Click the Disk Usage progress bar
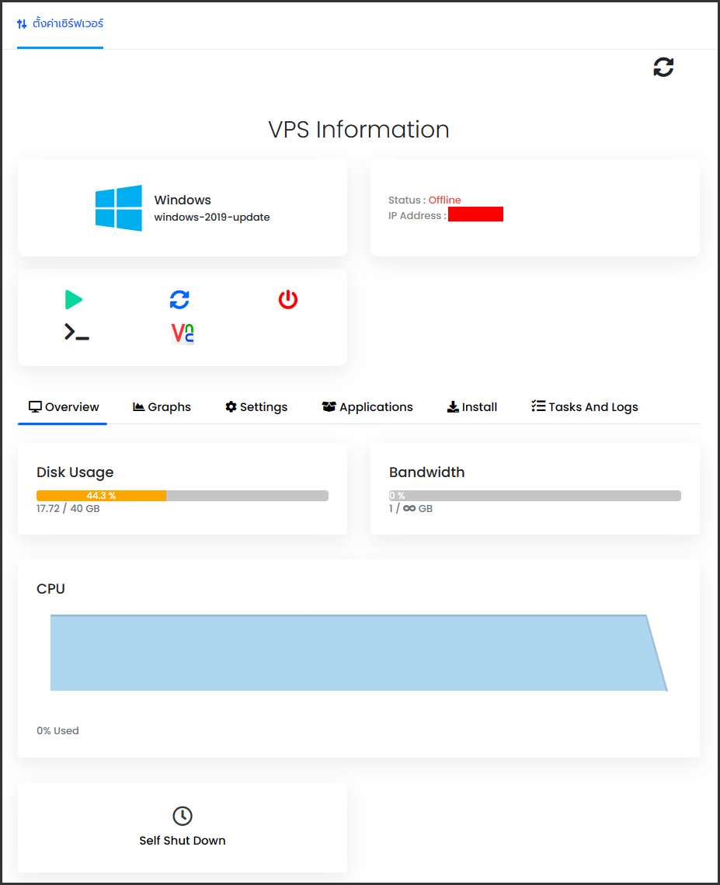This screenshot has width=720, height=885. pyautogui.click(x=182, y=495)
